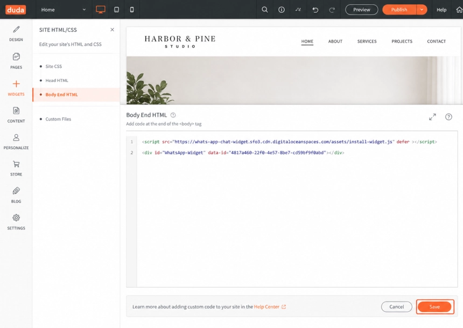463x328 pixels.
Task: Click the line number 2 in gutter
Action: click(x=132, y=153)
